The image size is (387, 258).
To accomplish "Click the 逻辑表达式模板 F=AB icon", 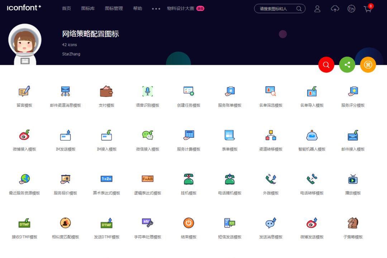I will tap(148, 179).
